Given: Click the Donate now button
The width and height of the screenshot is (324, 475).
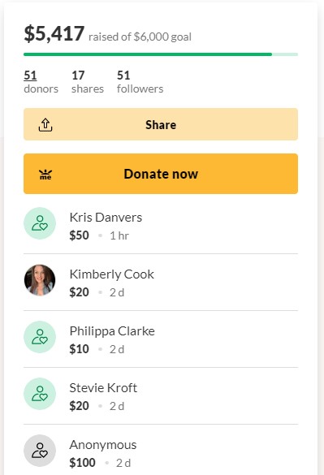Looking at the screenshot, I should (161, 174).
